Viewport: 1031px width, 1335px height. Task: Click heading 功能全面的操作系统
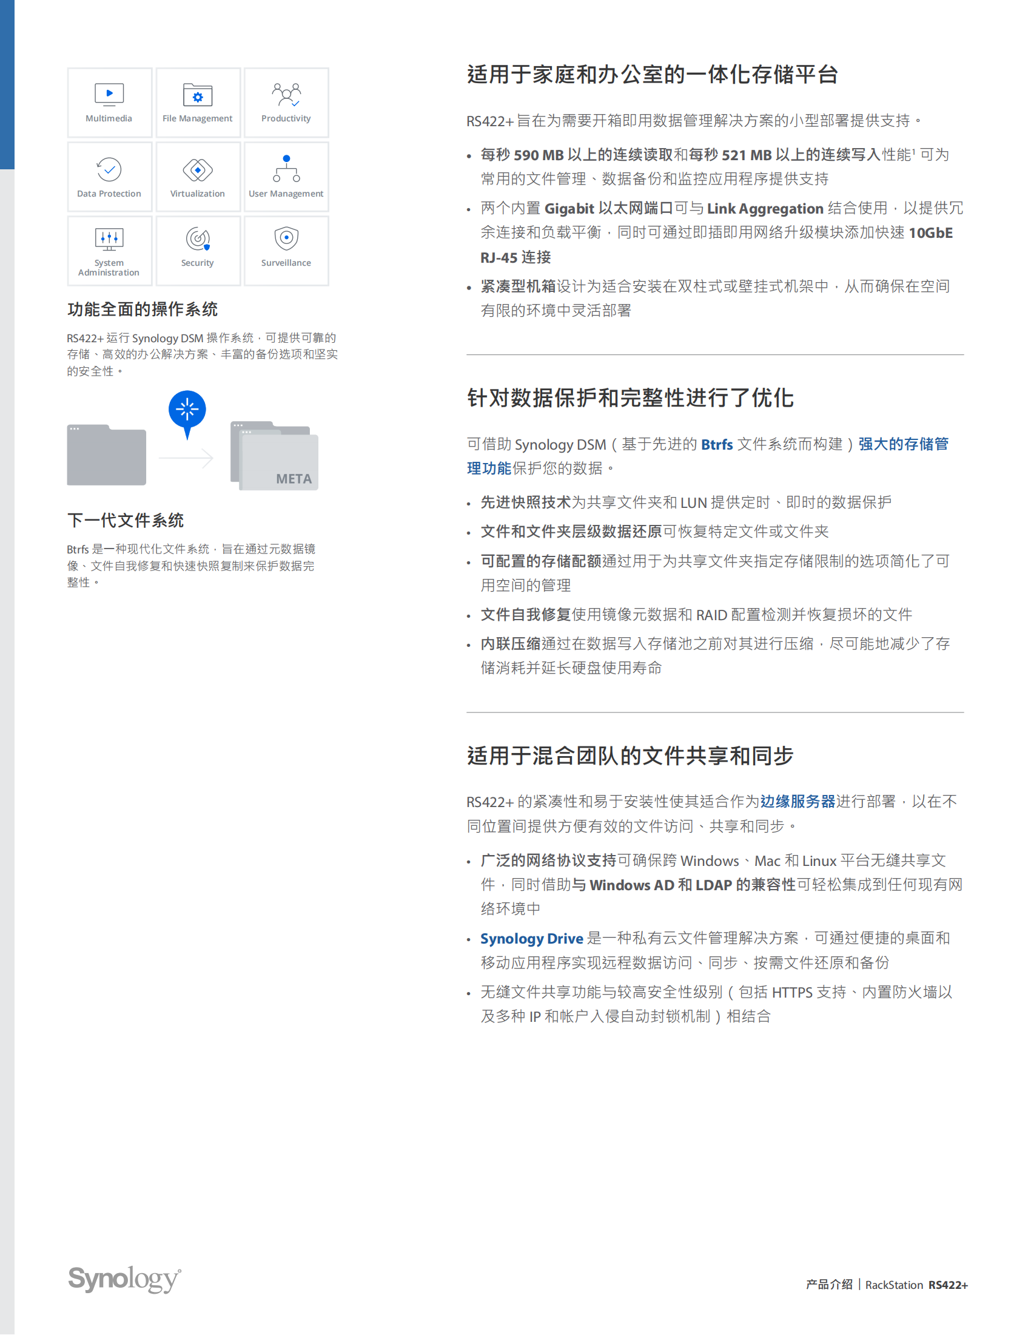pos(143,309)
